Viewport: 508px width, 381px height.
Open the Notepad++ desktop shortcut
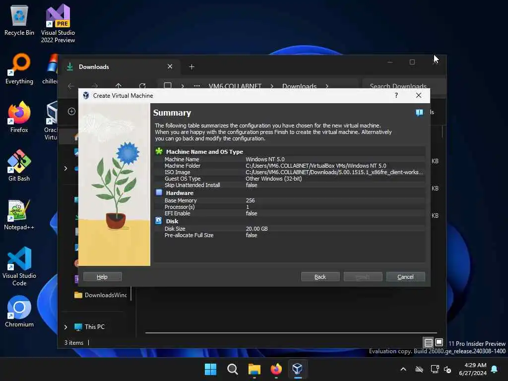click(x=19, y=214)
